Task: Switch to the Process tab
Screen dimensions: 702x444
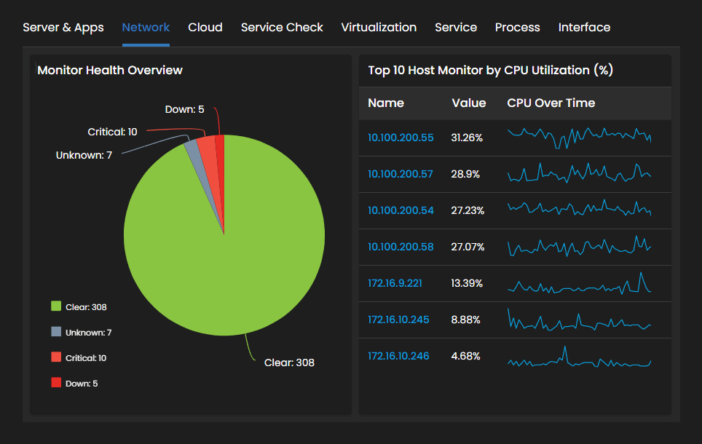Action: (517, 27)
